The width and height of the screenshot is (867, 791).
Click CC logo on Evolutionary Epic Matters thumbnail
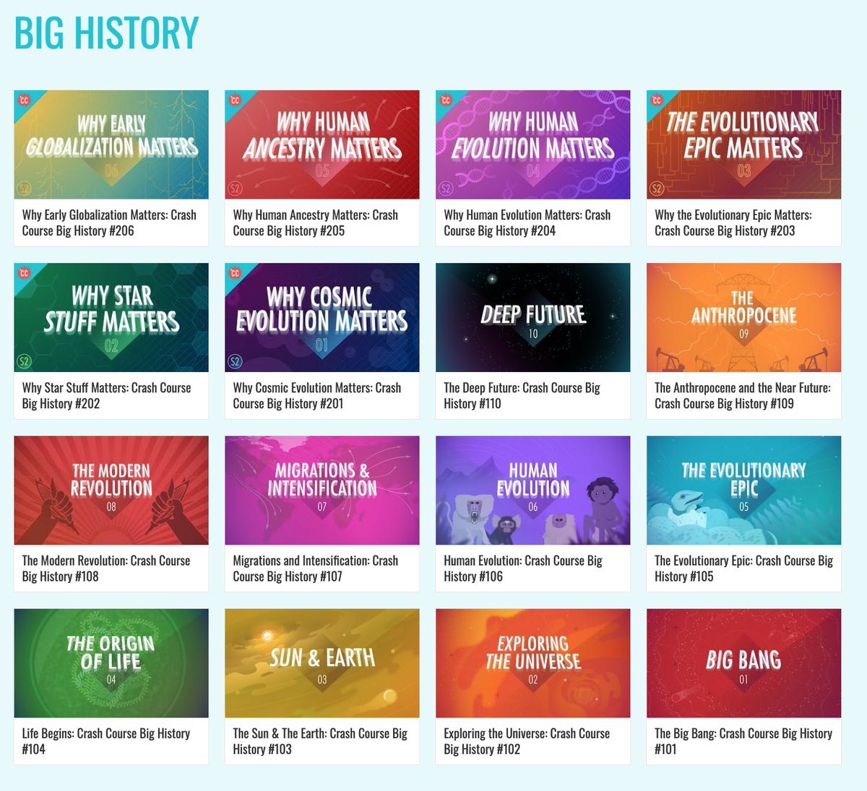click(x=656, y=100)
